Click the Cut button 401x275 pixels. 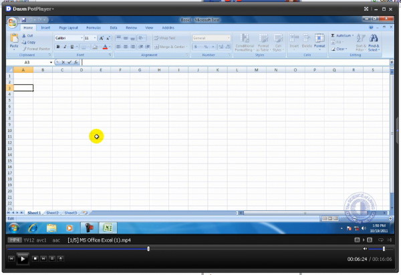click(27, 36)
